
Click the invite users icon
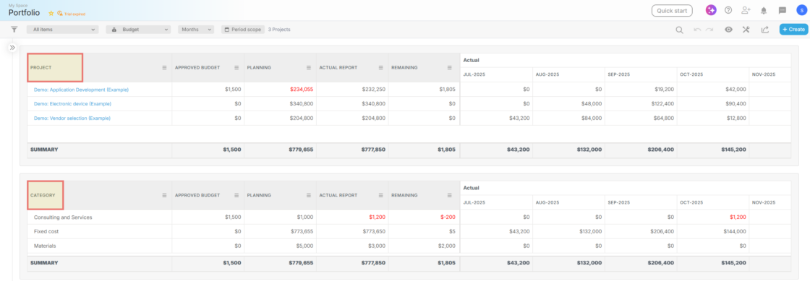point(746,10)
